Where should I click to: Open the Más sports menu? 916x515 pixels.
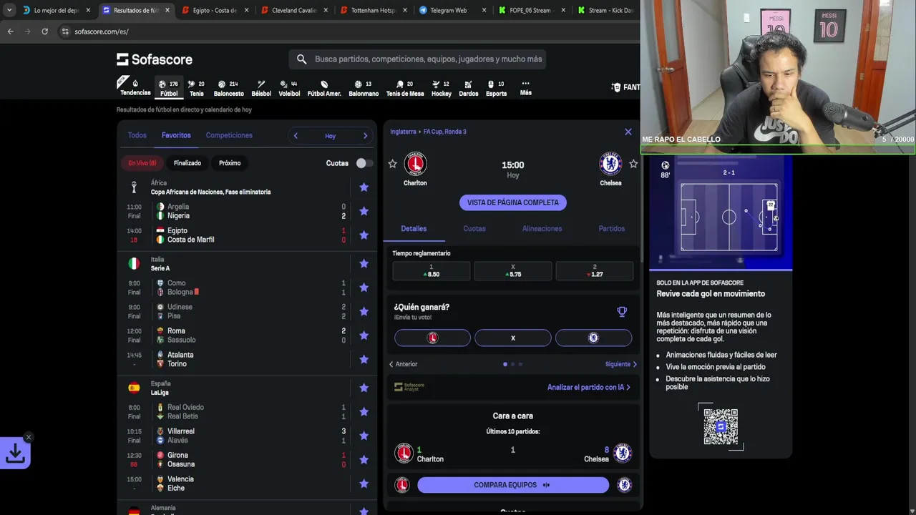pyautogui.click(x=525, y=87)
